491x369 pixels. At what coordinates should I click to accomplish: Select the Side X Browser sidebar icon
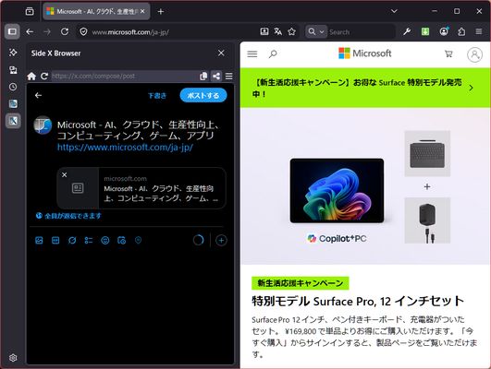[x=13, y=121]
